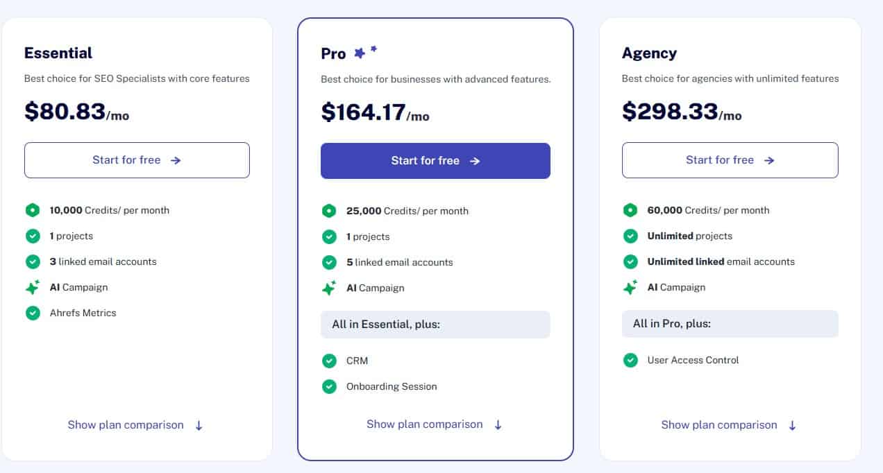Click the checkmark beside CRM feature

329,361
